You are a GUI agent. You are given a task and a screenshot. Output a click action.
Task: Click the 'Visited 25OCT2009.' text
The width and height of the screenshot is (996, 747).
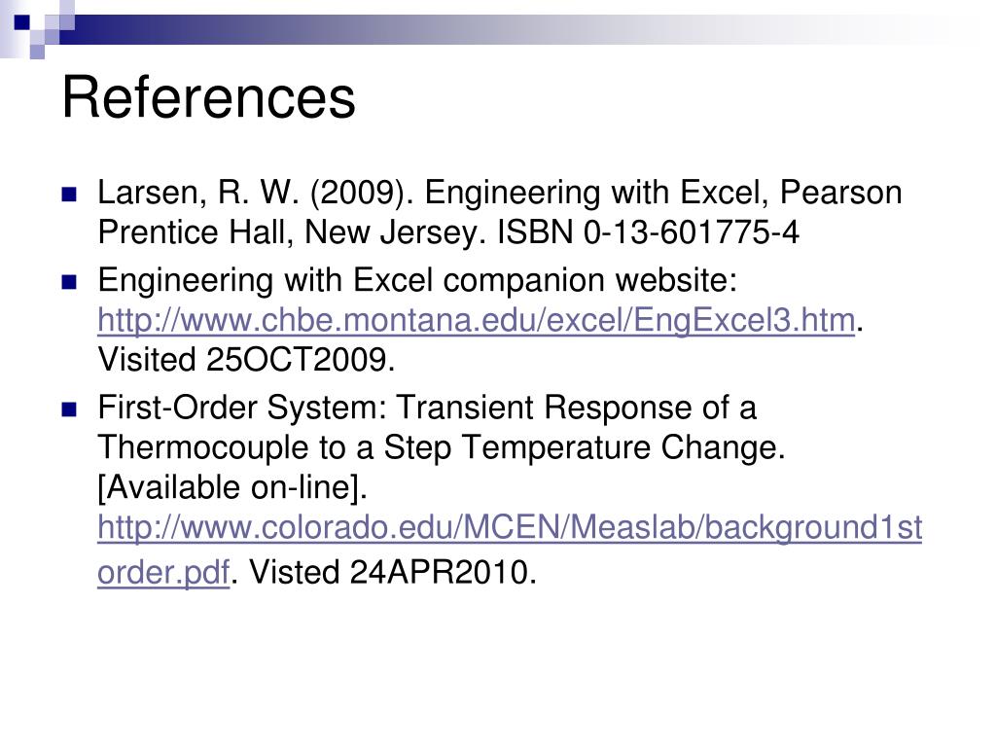tap(246, 360)
